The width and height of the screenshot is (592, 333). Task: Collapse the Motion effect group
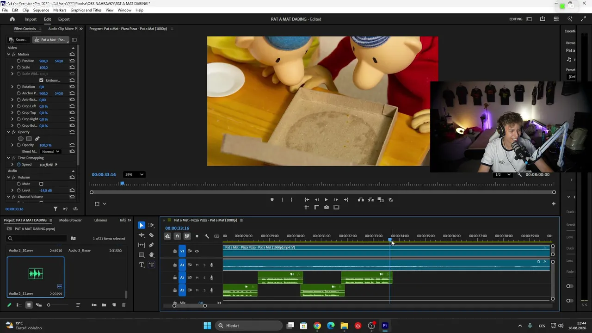pos(8,55)
